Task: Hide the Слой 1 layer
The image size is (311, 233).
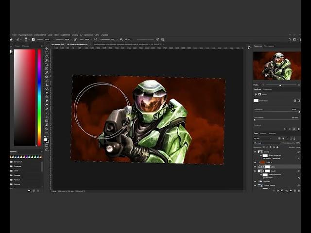Action: coord(255,171)
